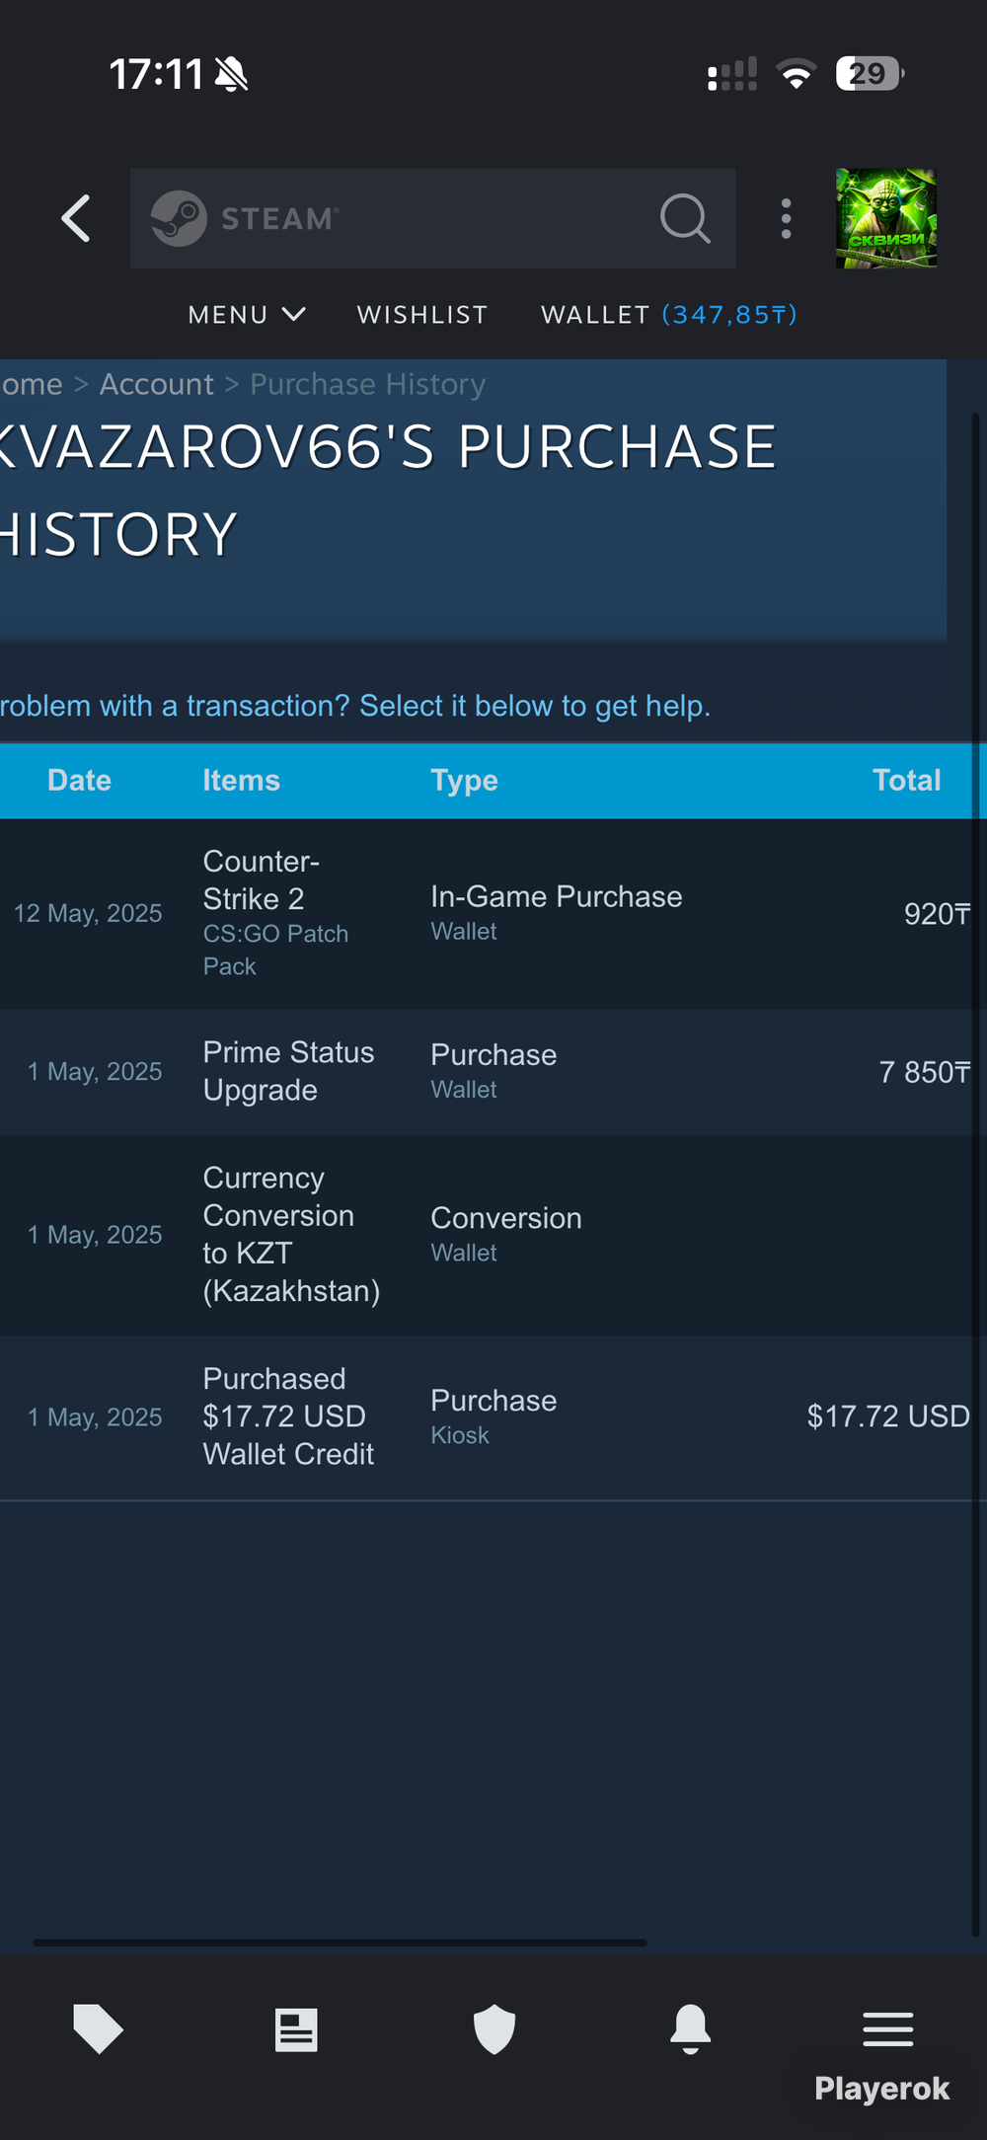Image resolution: width=987 pixels, height=2140 pixels.
Task: Click the transaction problem help link
Action: (355, 706)
